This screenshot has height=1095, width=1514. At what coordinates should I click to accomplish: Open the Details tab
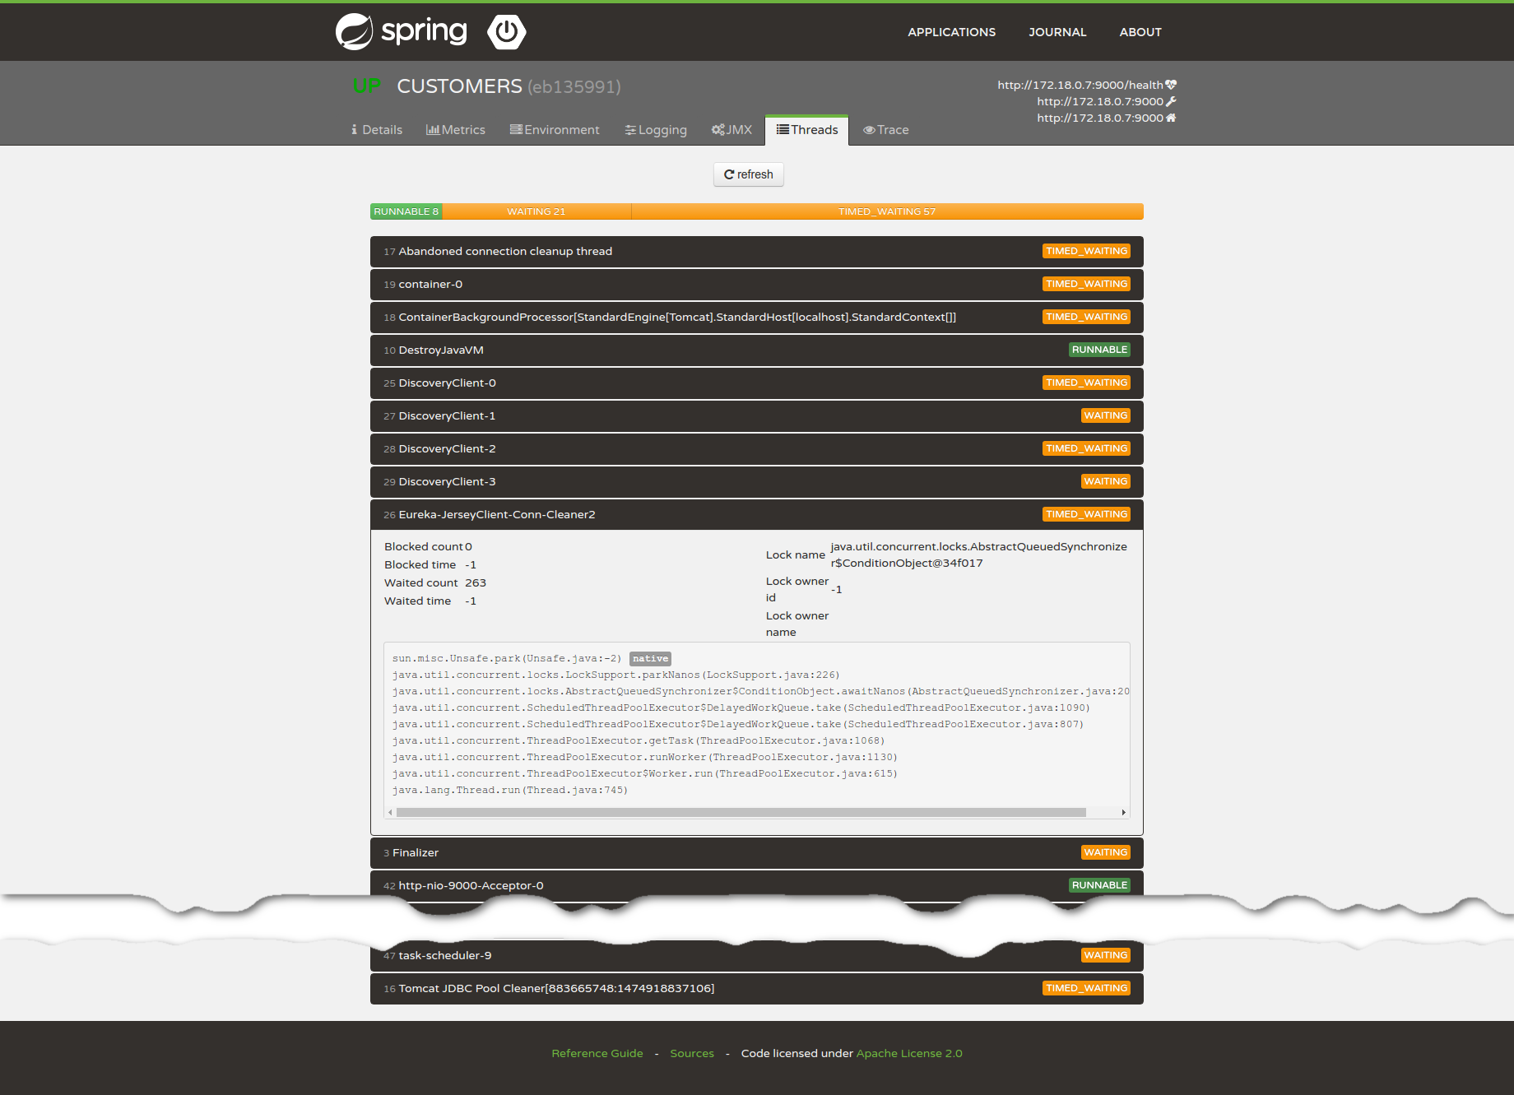point(376,130)
